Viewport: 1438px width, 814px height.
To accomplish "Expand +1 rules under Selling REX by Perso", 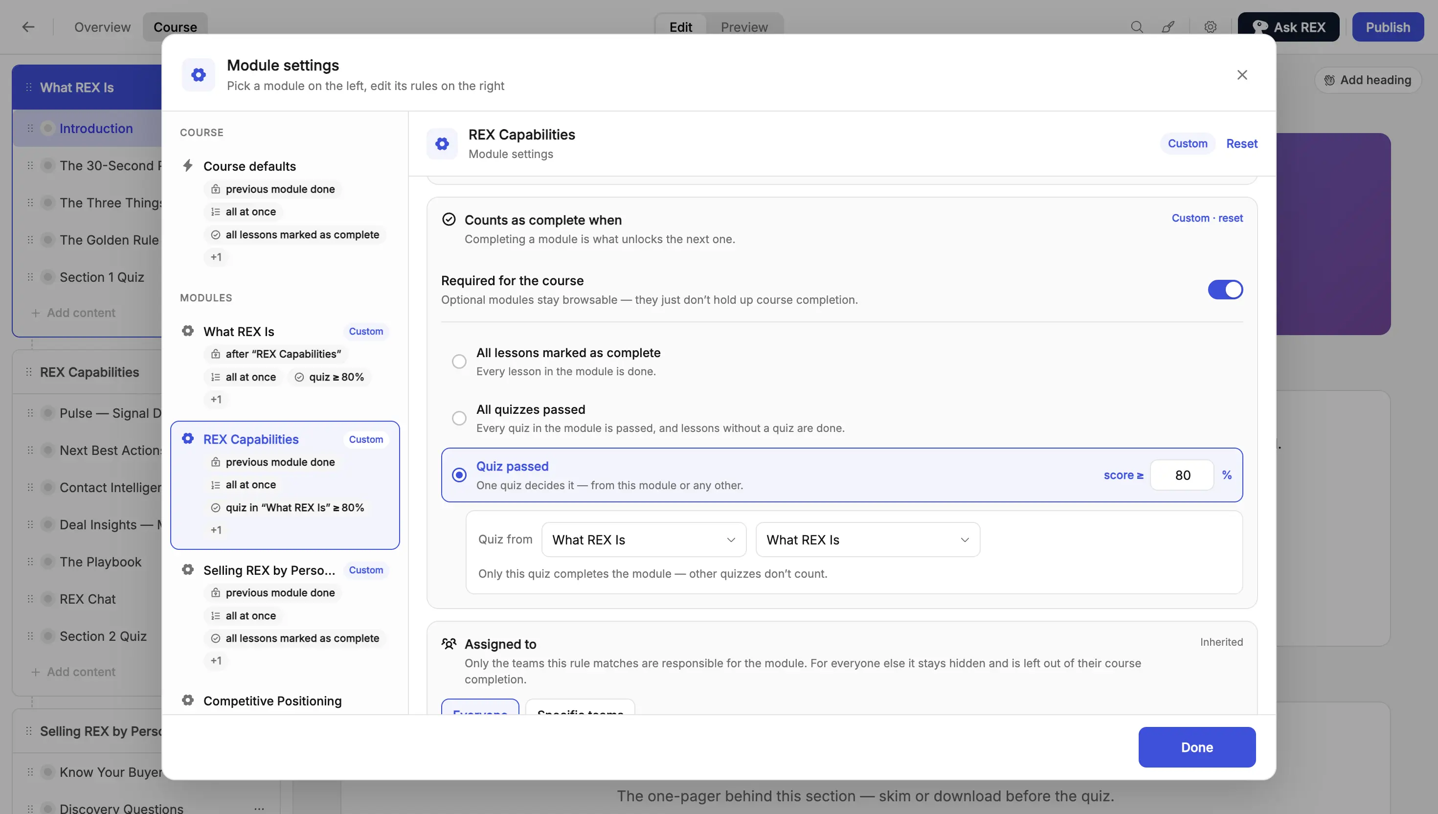I will coord(216,661).
